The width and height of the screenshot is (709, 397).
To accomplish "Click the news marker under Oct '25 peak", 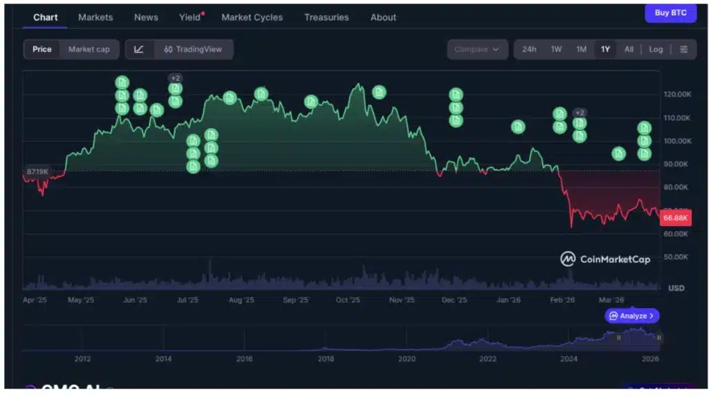I will 379,92.
